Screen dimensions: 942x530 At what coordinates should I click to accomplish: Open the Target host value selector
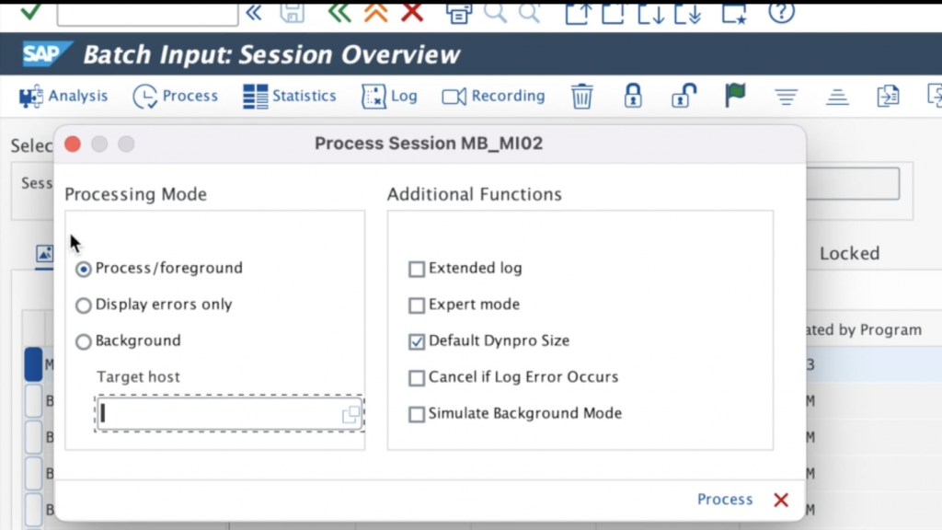[350, 414]
